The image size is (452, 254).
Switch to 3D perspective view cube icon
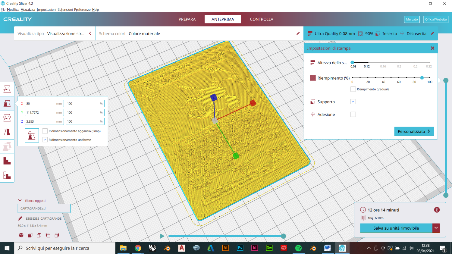(x=21, y=235)
